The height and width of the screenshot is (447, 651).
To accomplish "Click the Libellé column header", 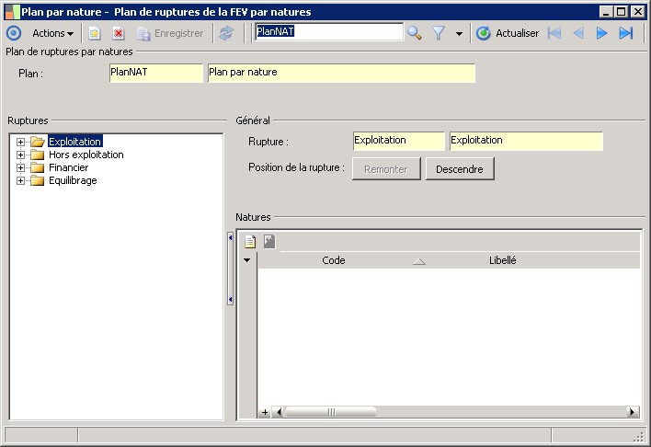I will pos(502,260).
